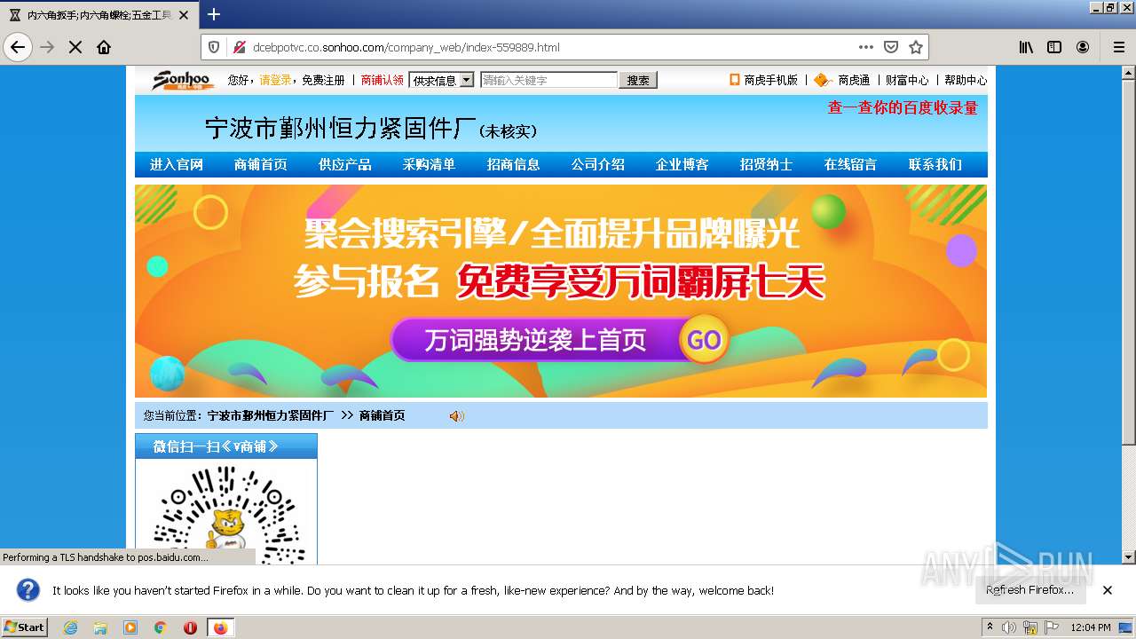Click the taskbar clock showing 12:04 PM
This screenshot has height=639, width=1136.
1091,627
